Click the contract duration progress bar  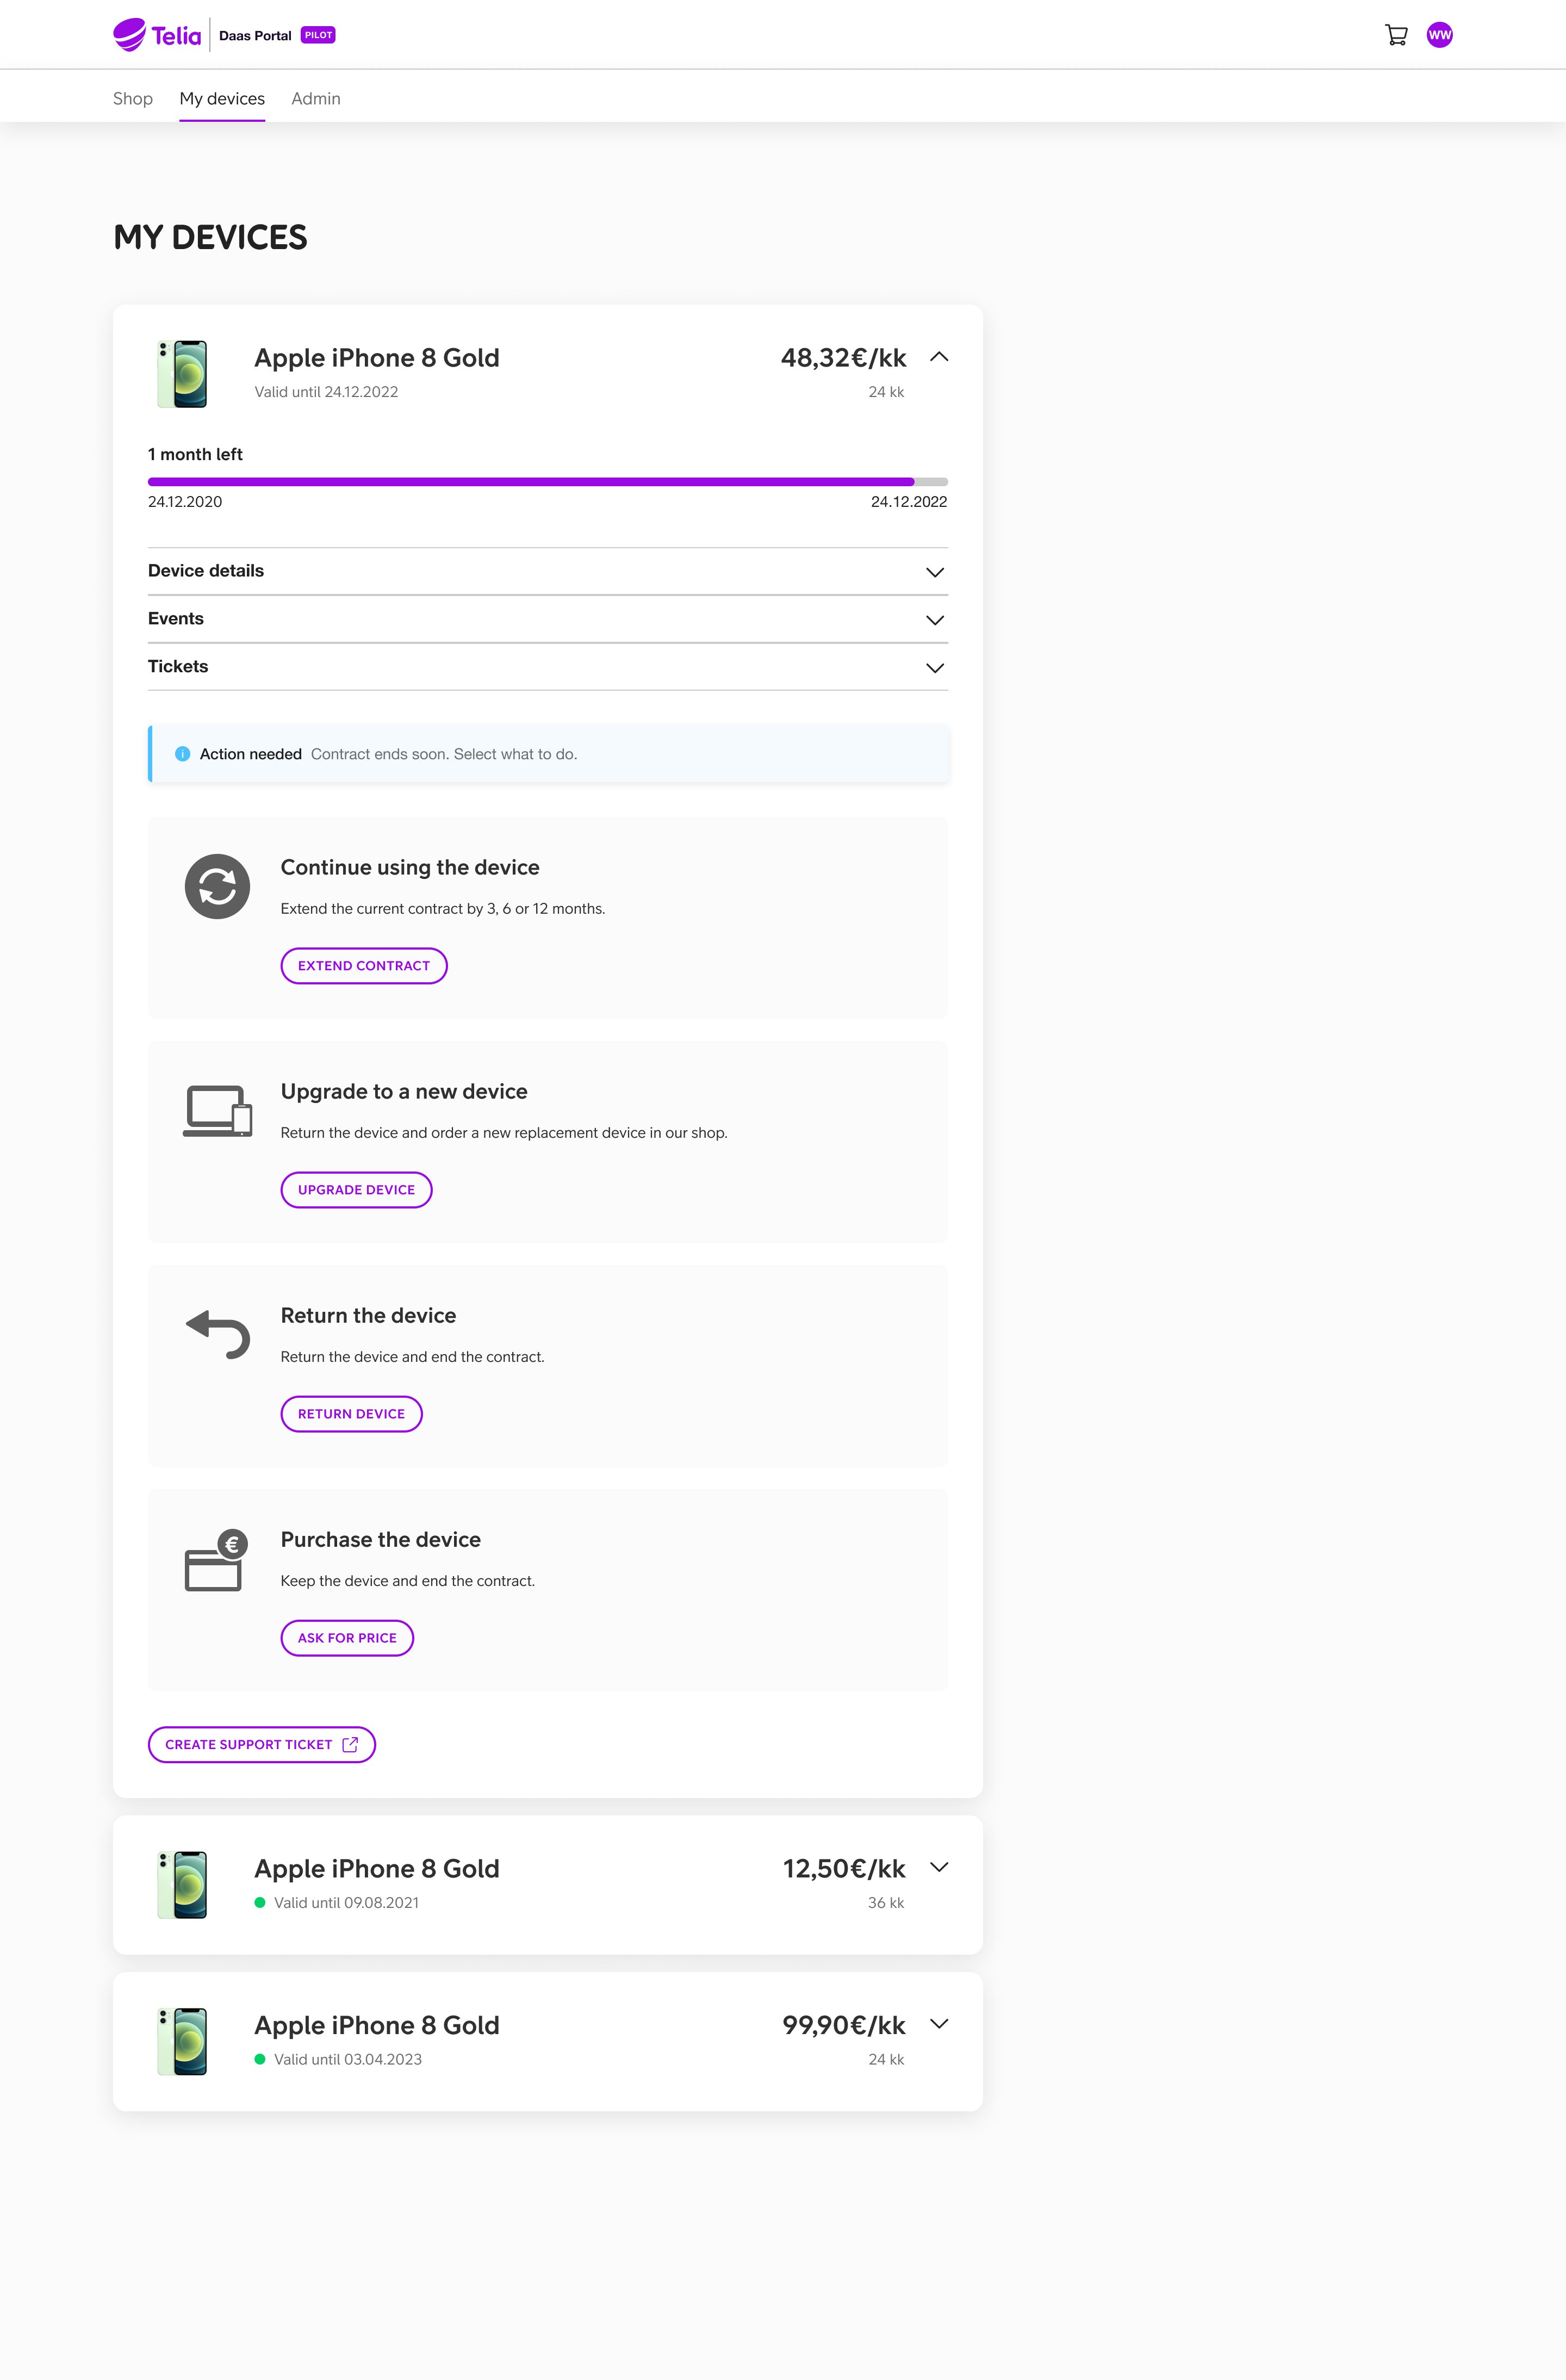click(547, 482)
